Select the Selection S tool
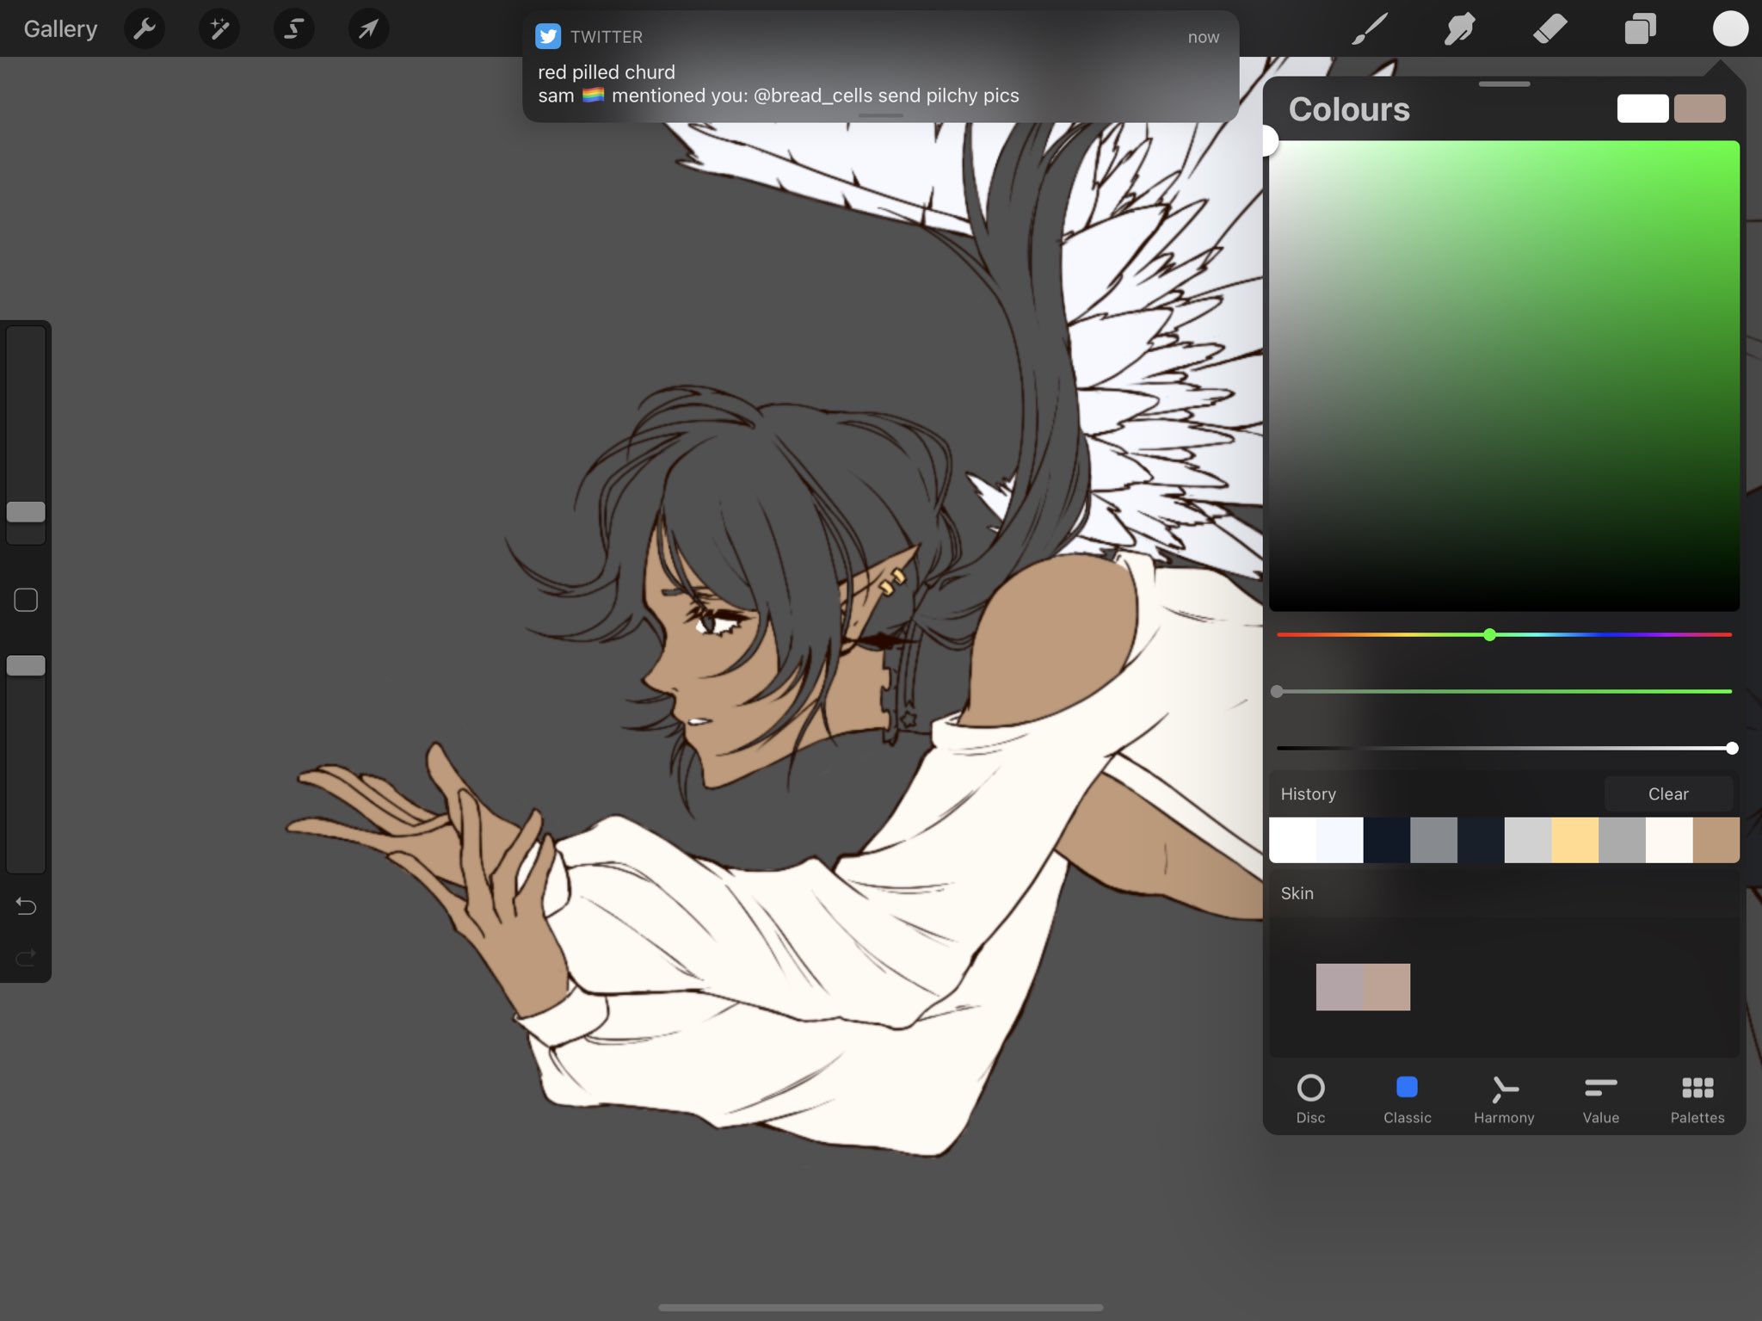This screenshot has height=1321, width=1762. 294,29
